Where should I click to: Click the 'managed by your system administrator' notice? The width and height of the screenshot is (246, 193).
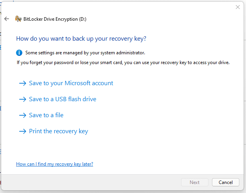pos(85,53)
